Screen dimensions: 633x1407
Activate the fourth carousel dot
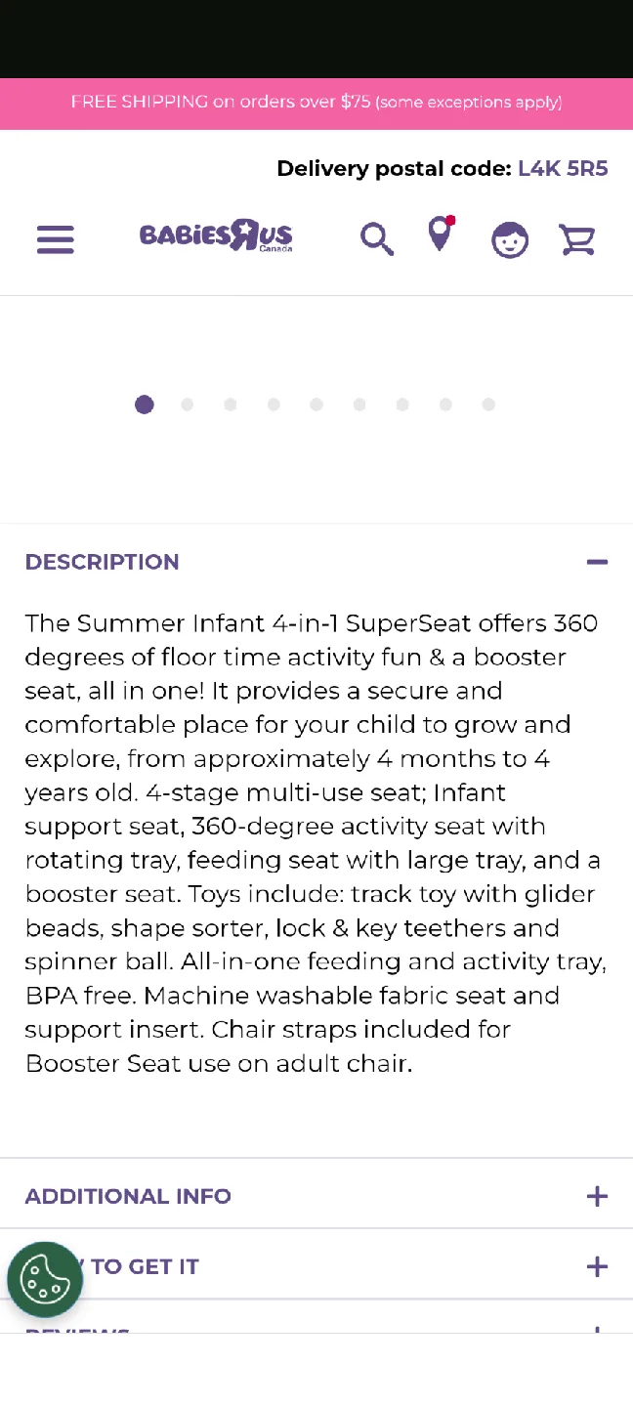point(274,404)
